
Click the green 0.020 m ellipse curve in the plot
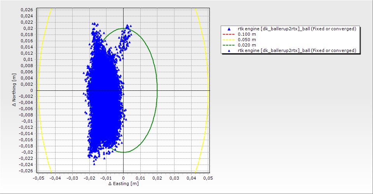(x=157, y=90)
